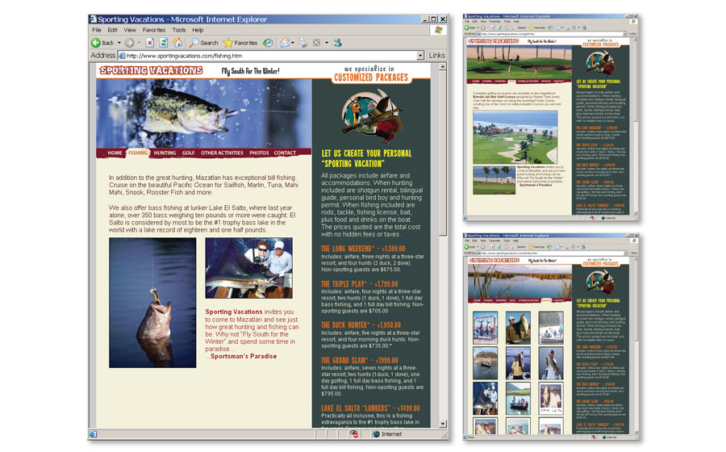Screen dimensions: 726x452
Task: Open the Tools menu
Action: (x=178, y=30)
